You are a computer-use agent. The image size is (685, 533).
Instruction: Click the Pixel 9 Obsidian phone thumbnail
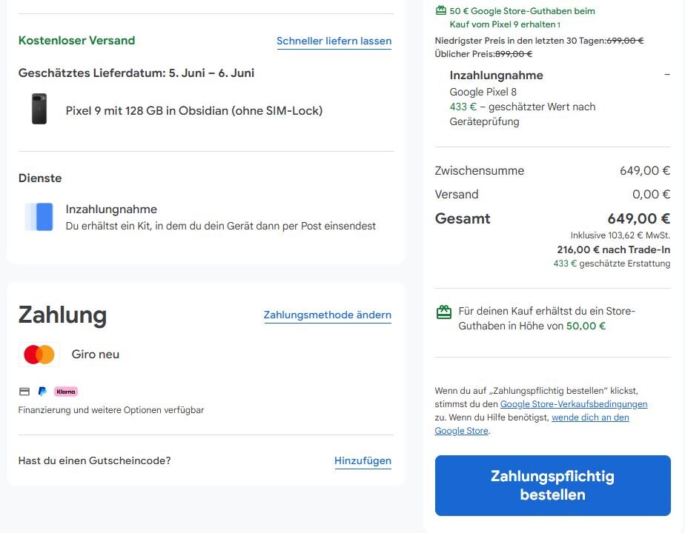point(39,109)
